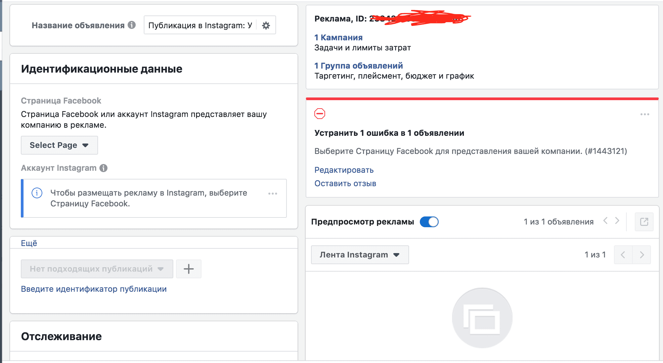Expand Лента Instagram placement dropdown
This screenshot has width=663, height=363.
(x=360, y=255)
